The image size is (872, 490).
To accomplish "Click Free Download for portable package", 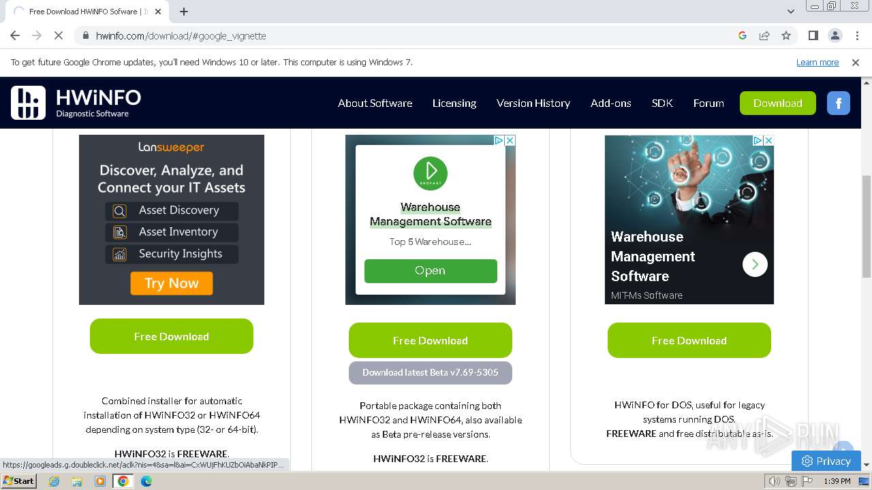I will click(x=431, y=340).
